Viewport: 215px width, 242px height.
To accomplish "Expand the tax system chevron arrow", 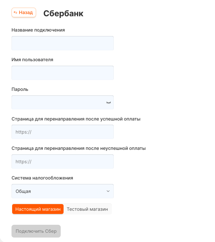I will pos(108,191).
